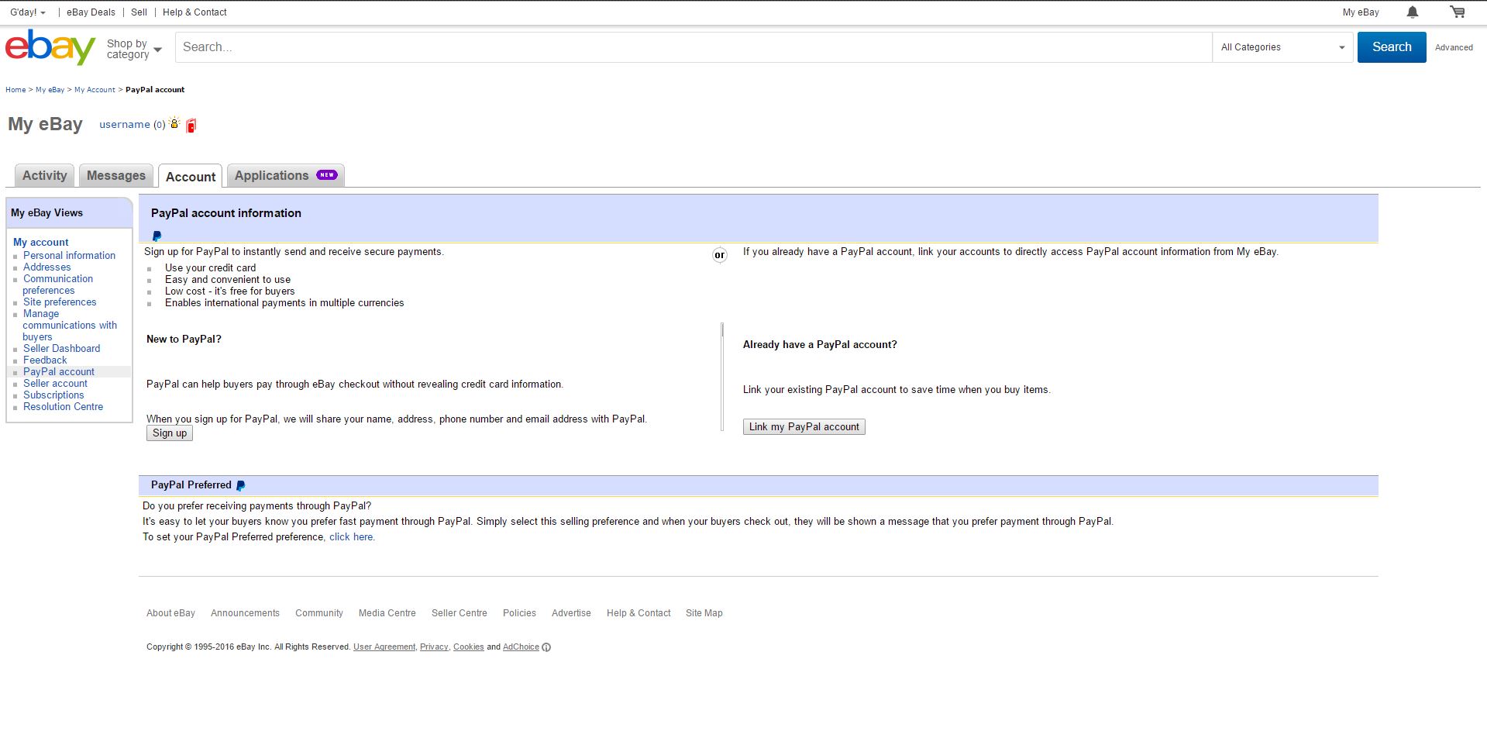Open User Agreement link

coord(384,647)
